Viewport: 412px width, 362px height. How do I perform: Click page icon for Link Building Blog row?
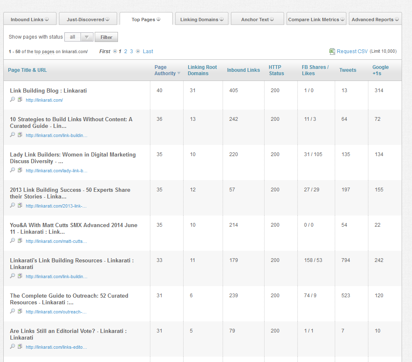20,100
